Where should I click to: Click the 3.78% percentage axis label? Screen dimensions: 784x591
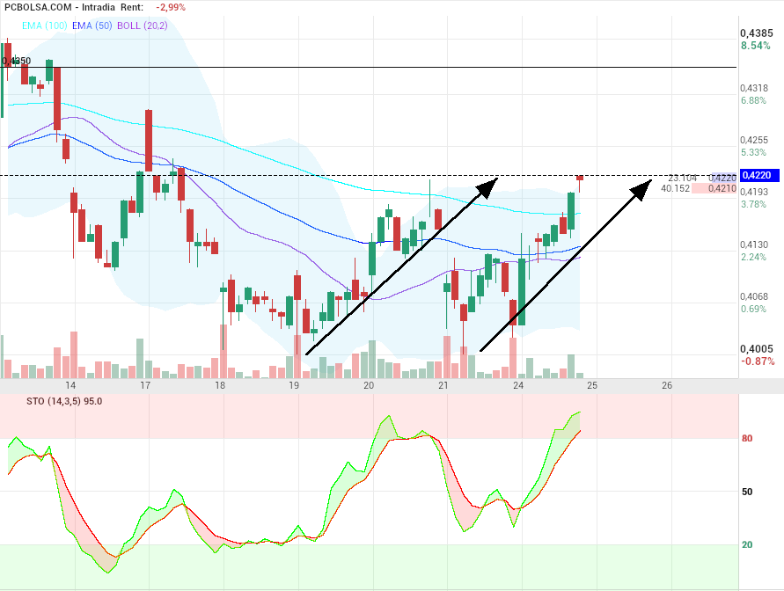click(753, 204)
